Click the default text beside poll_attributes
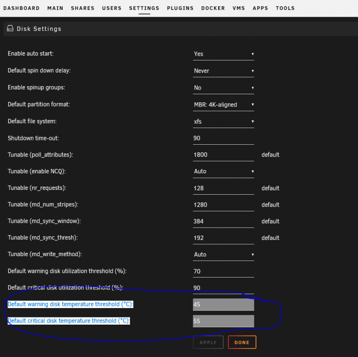 point(270,155)
